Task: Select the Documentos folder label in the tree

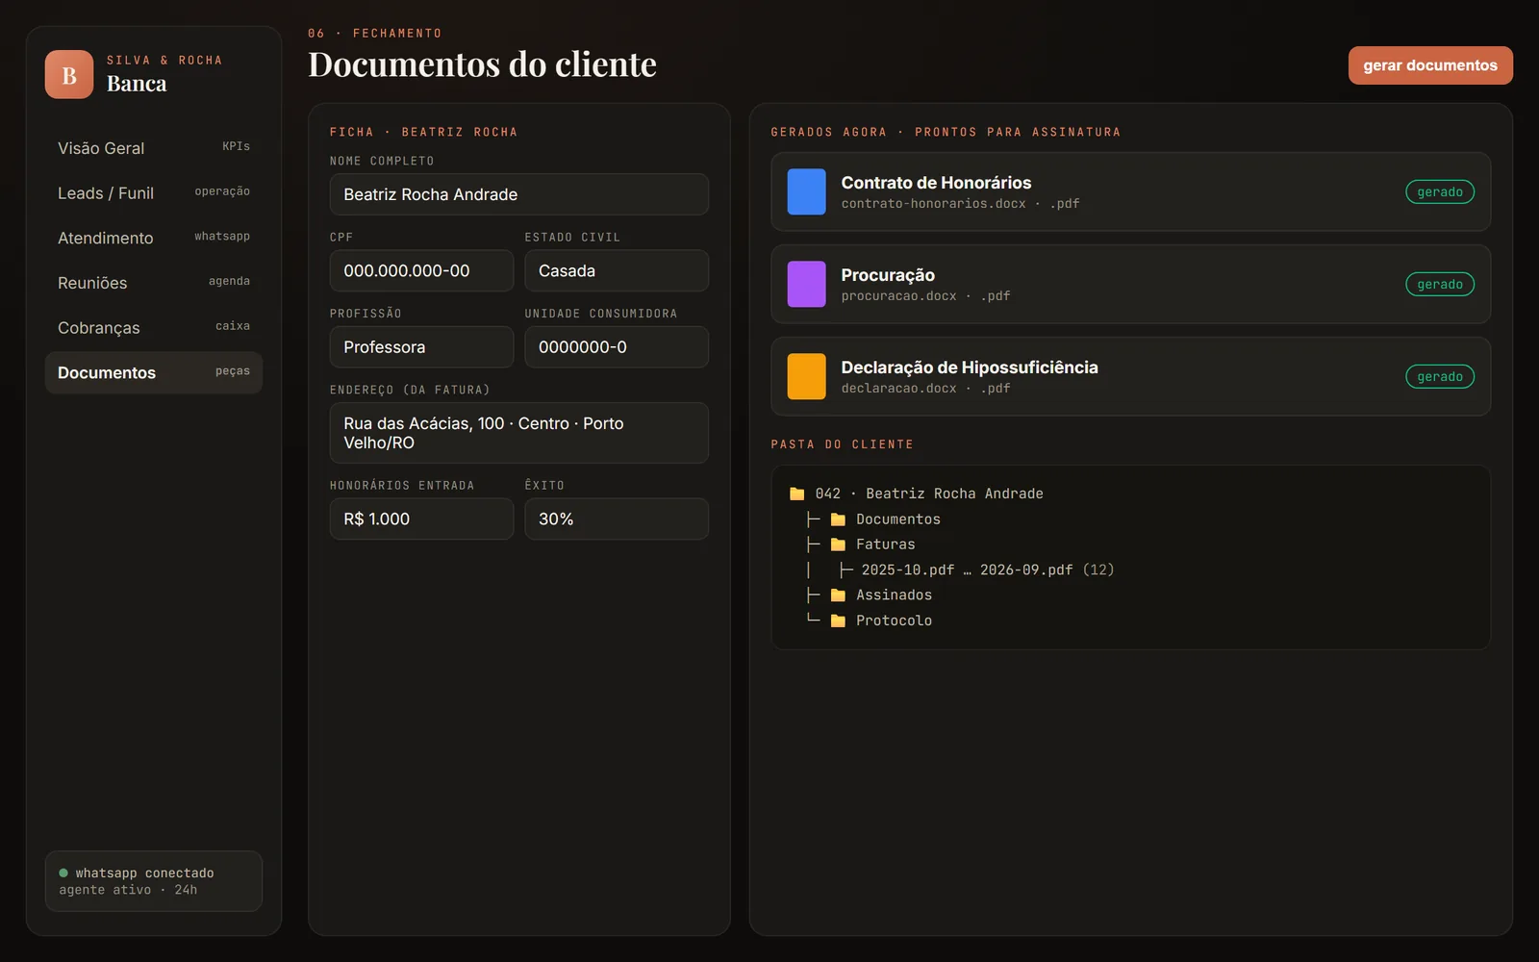Action: tap(898, 519)
